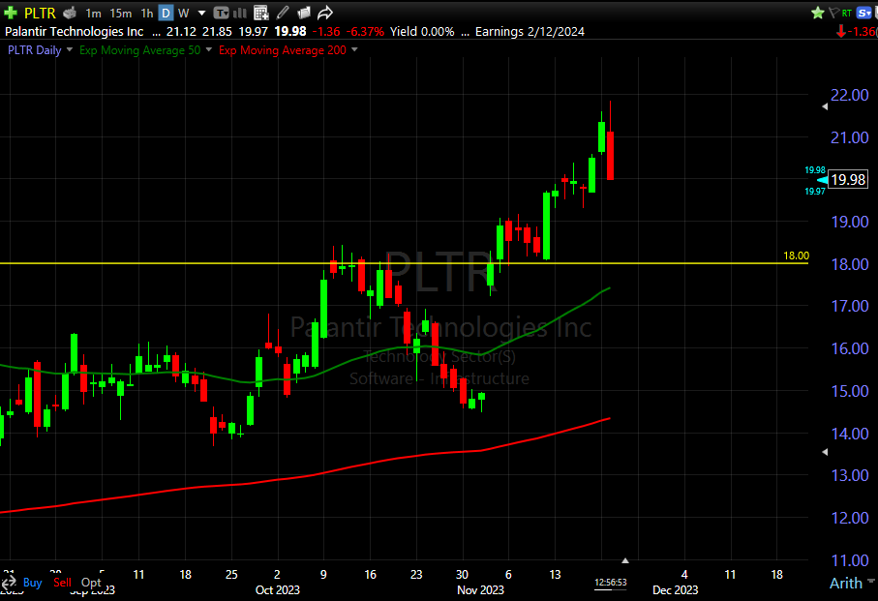Click the Yield 0.00% text
The height and width of the screenshot is (601, 878).
(x=422, y=31)
